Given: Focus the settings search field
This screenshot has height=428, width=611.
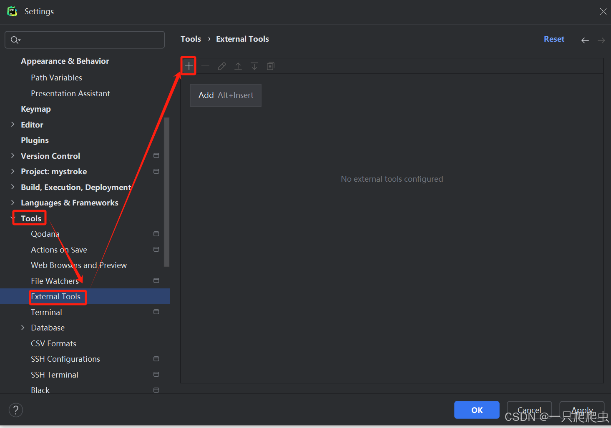Looking at the screenshot, I should (x=85, y=40).
